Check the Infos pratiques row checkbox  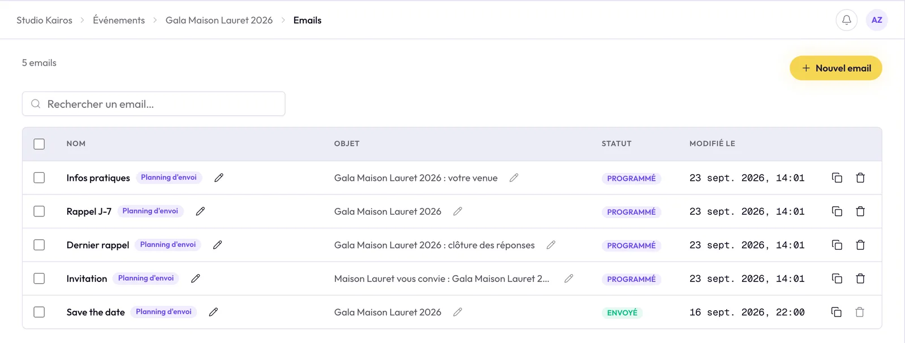pos(39,177)
